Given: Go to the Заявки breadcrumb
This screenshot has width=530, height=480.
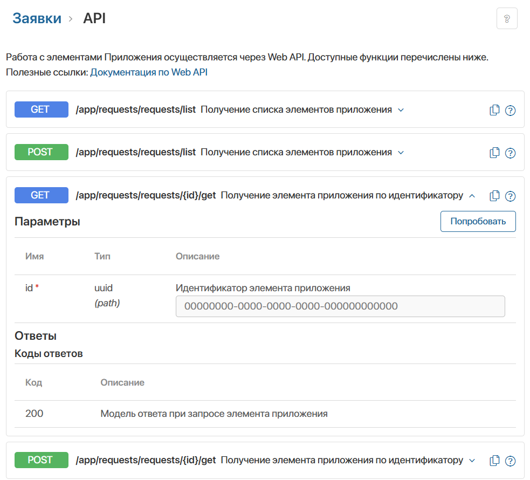Looking at the screenshot, I should [x=37, y=18].
